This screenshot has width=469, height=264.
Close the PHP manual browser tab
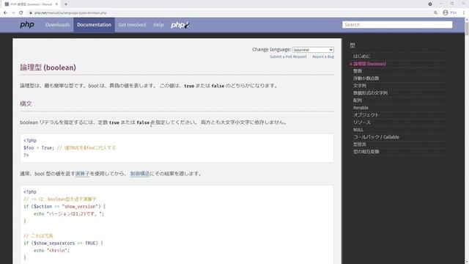(56, 4)
